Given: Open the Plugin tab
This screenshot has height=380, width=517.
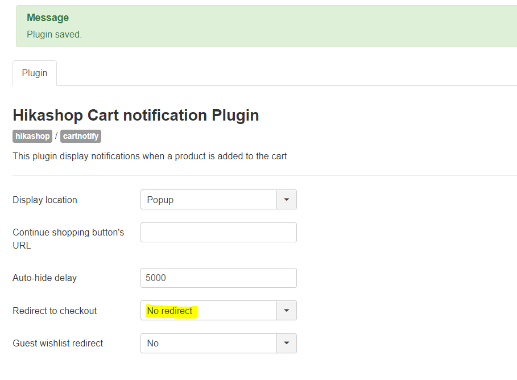Looking at the screenshot, I should click(x=35, y=73).
